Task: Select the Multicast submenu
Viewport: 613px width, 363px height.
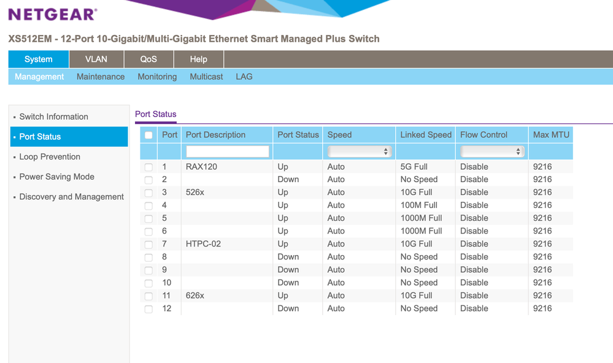Action: 206,77
